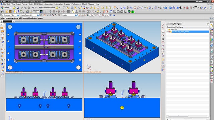
Task: Open the Command Finder tool
Action: 47,8
